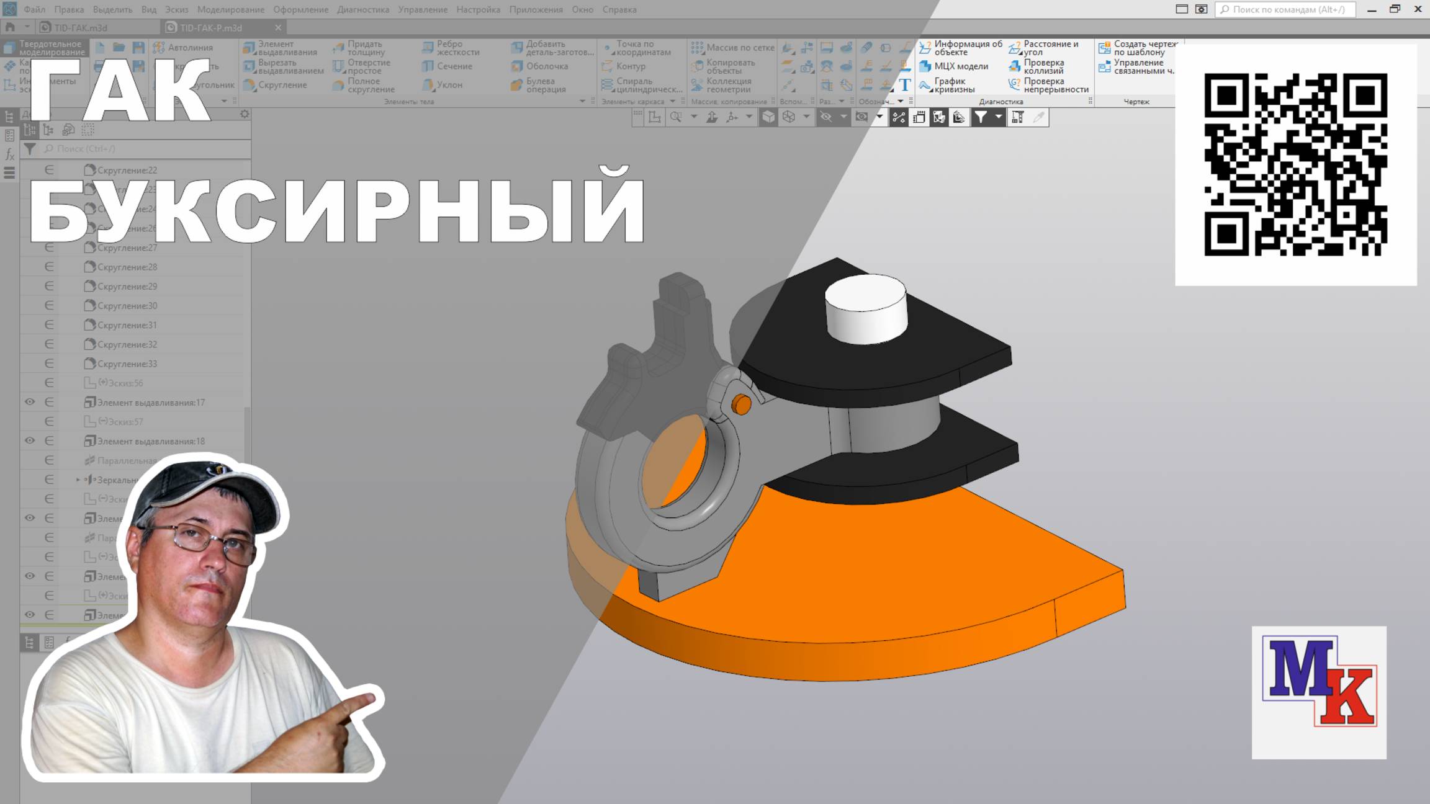The width and height of the screenshot is (1430, 804).
Task: Click the tree panel settings gear
Action: tap(245, 114)
